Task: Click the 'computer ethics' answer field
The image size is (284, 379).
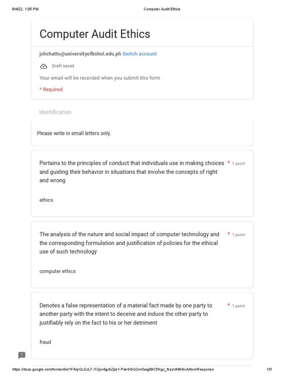Action: 58,271
